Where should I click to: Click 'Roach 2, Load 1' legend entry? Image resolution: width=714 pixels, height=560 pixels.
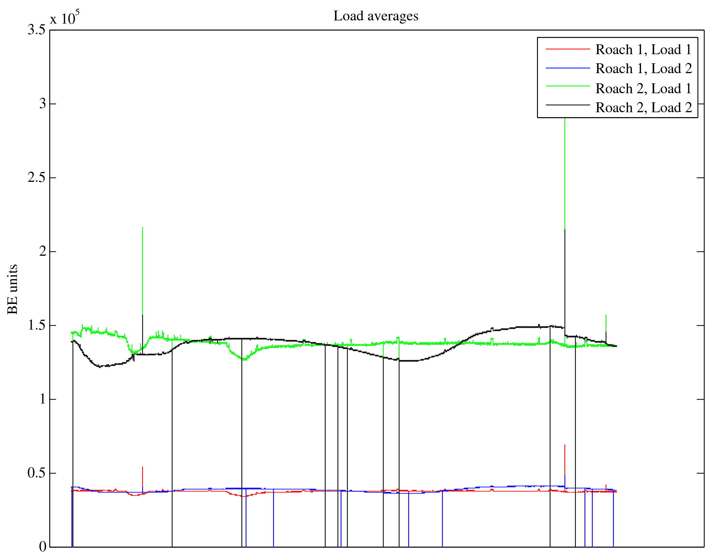(643, 88)
